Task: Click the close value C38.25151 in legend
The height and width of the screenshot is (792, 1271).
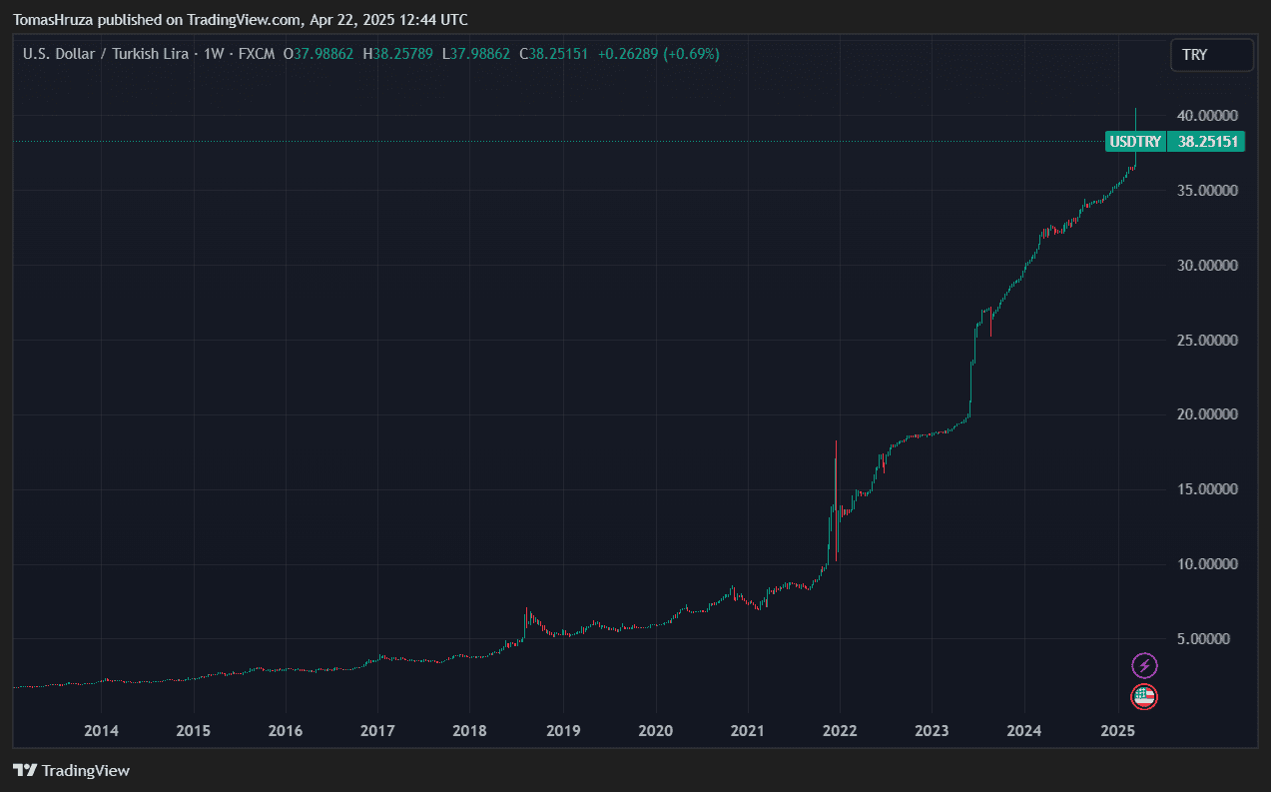Action: pyautogui.click(x=553, y=54)
